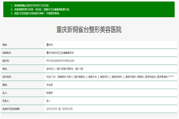Click the province value 重庆市

(50, 45)
